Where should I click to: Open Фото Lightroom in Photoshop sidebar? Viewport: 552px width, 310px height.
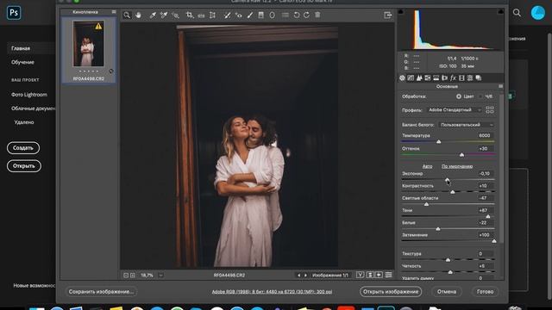pos(28,95)
